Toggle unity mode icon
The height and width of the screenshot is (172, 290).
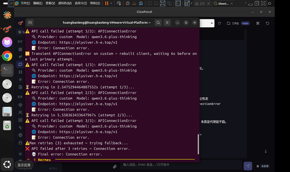point(169,3)
